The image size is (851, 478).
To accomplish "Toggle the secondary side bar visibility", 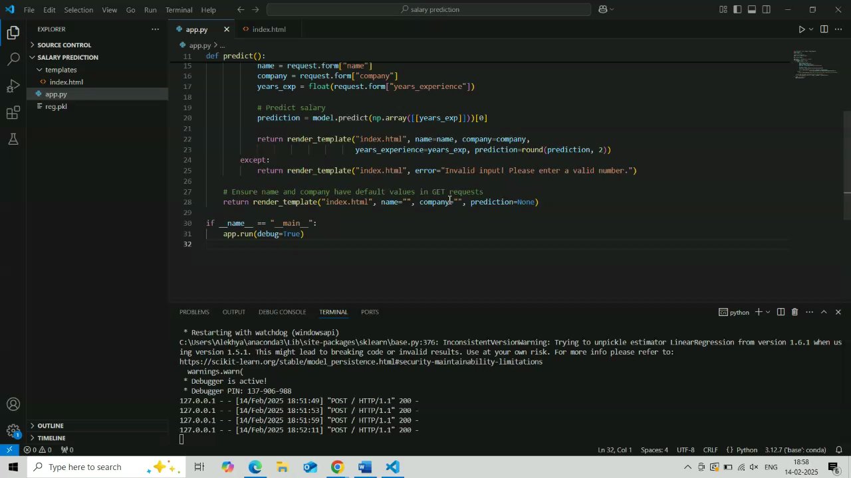I will click(x=767, y=10).
